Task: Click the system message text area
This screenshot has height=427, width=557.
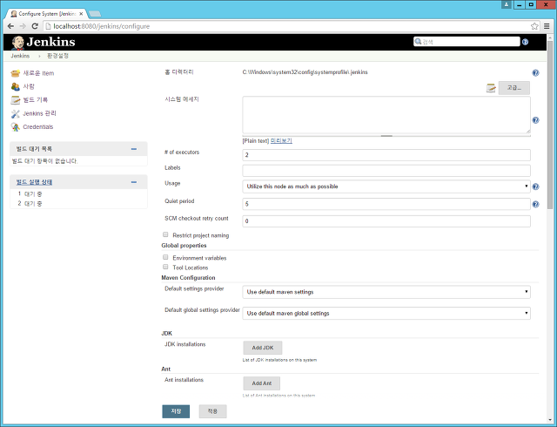Action: 386,115
